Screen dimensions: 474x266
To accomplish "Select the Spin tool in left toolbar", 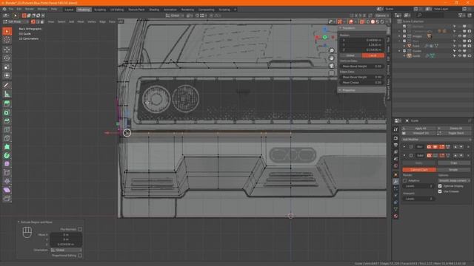I will pos(7,156).
